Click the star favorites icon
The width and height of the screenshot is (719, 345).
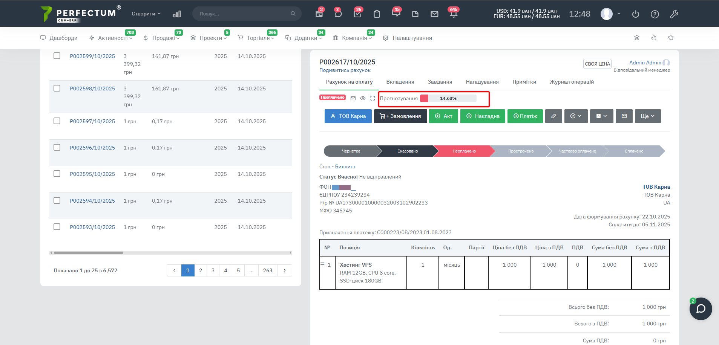[670, 38]
